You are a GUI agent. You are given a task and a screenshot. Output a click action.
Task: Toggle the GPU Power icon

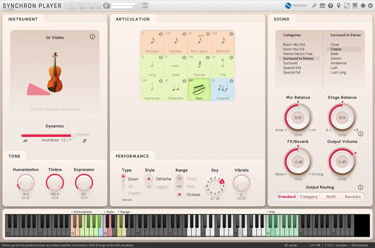click(x=322, y=6)
